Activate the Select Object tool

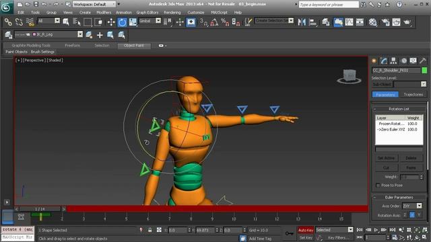tap(66, 22)
